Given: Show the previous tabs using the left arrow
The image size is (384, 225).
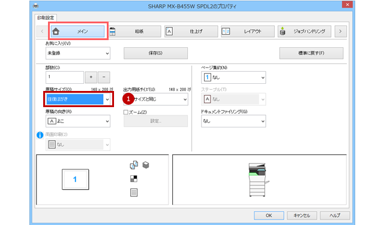Looking at the screenshot, I should (42, 31).
